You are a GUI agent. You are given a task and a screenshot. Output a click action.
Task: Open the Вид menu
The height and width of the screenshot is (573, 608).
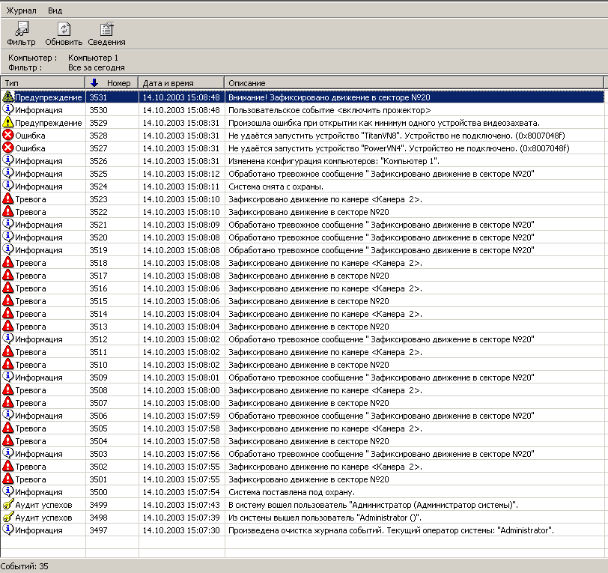[55, 10]
